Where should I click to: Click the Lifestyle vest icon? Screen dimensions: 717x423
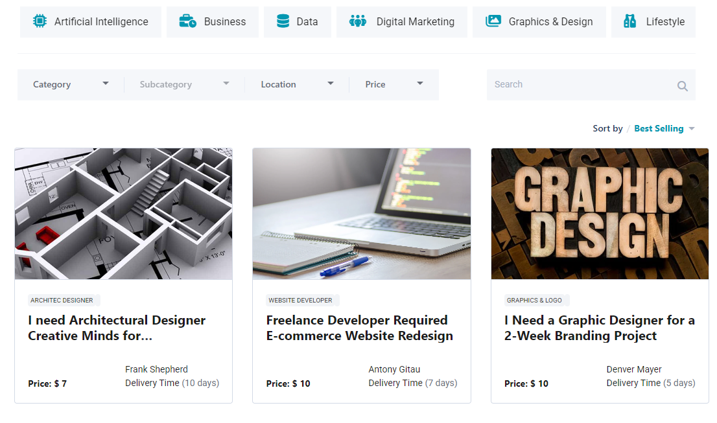coord(629,21)
